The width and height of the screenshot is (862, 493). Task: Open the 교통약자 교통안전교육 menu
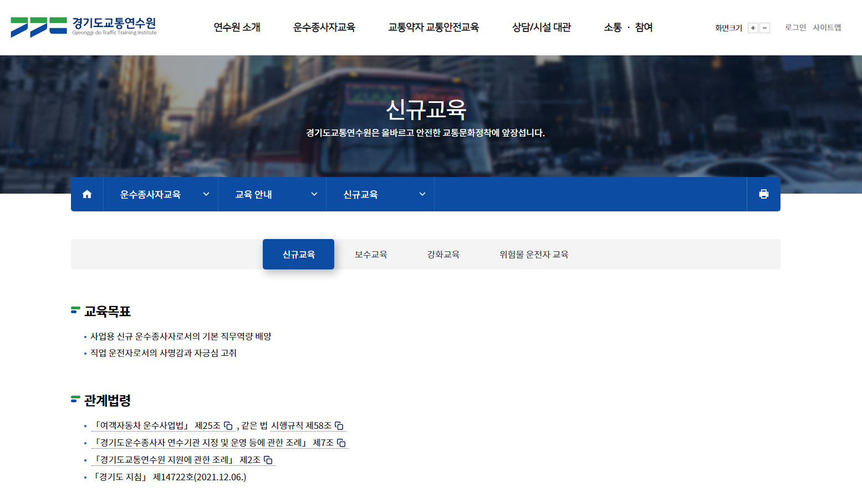pyautogui.click(x=434, y=27)
